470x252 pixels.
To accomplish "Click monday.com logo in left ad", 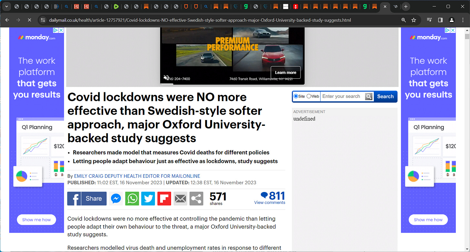I will [36, 37].
